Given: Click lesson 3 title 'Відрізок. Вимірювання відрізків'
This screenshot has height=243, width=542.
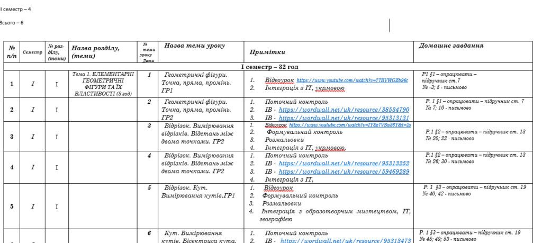Looking at the screenshot, I should [197, 133].
